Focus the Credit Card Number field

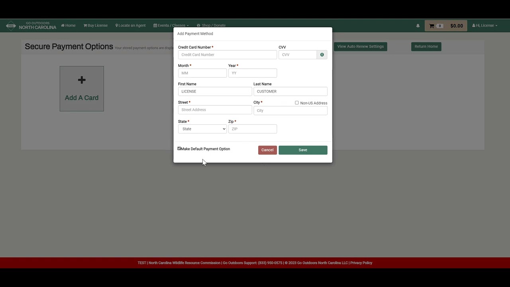point(228,55)
